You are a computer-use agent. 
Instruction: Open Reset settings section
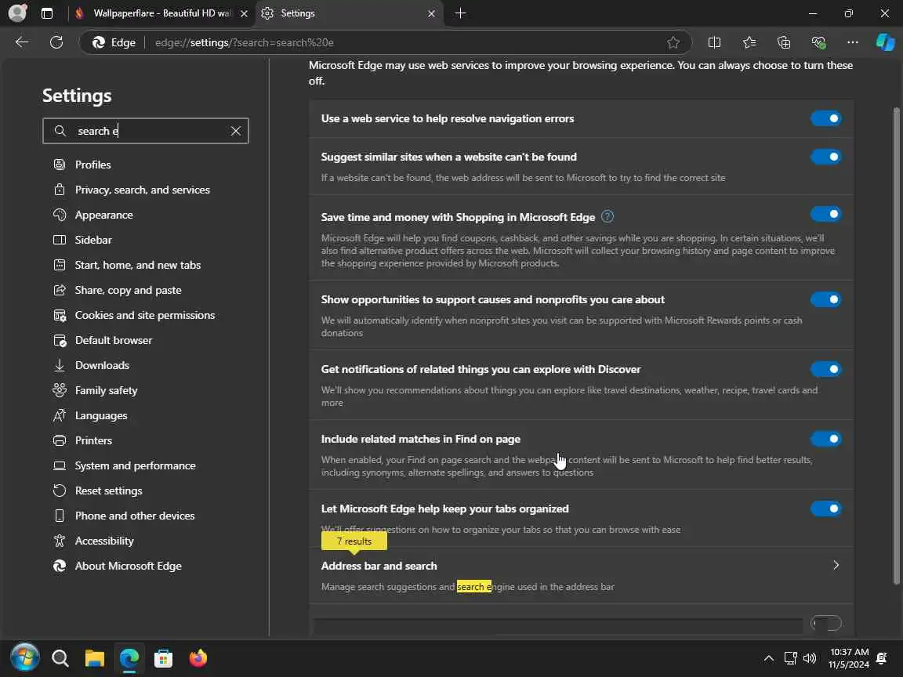[x=108, y=491]
